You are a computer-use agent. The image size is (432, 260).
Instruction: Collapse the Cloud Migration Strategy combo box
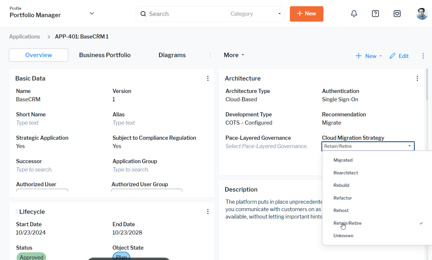tap(409, 146)
